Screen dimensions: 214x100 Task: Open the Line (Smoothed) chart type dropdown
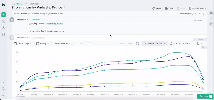tap(180, 43)
